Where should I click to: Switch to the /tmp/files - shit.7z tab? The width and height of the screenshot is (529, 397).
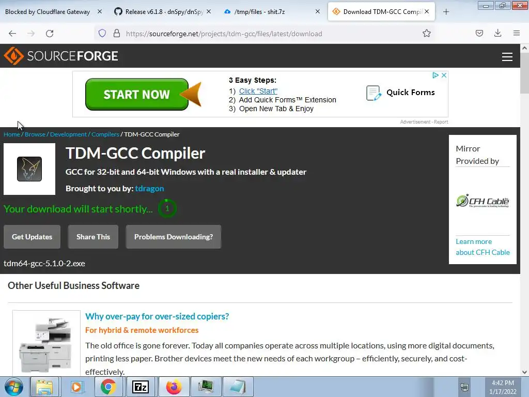point(259,12)
